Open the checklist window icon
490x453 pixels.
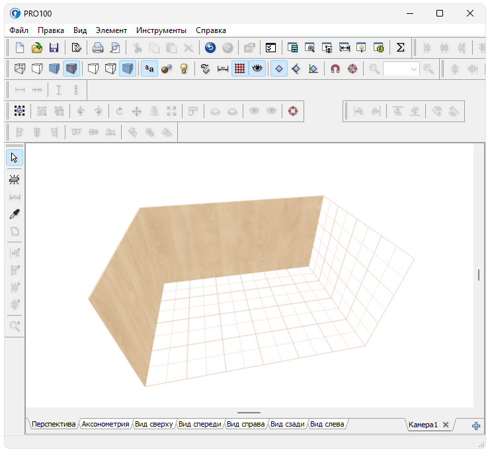tap(270, 48)
